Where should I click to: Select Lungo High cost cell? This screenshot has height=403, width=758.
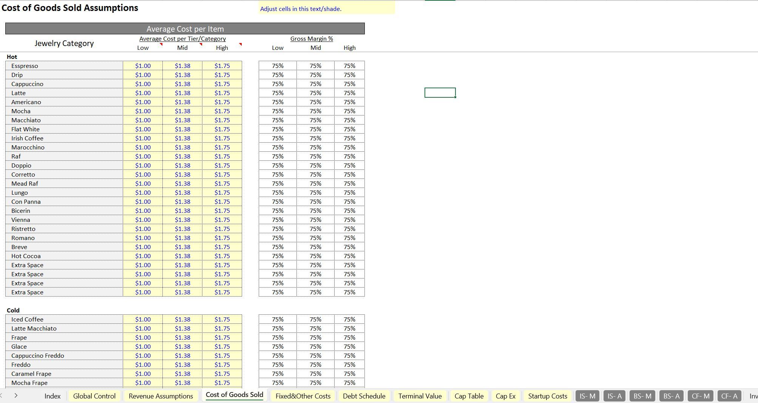click(x=222, y=192)
